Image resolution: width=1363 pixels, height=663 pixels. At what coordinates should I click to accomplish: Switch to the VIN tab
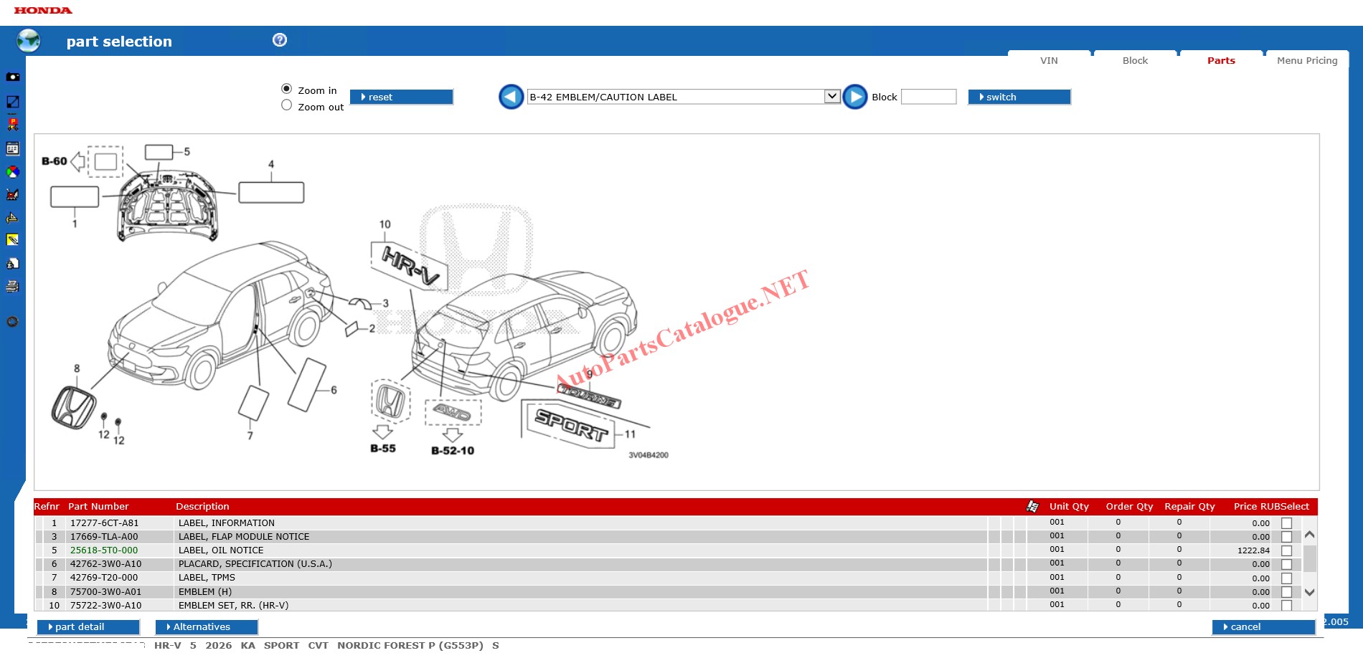click(1049, 61)
